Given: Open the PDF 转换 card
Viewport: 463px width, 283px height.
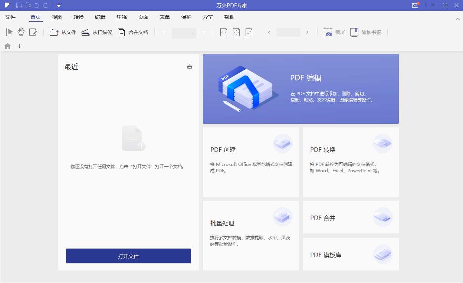Looking at the screenshot, I should pyautogui.click(x=351, y=162).
